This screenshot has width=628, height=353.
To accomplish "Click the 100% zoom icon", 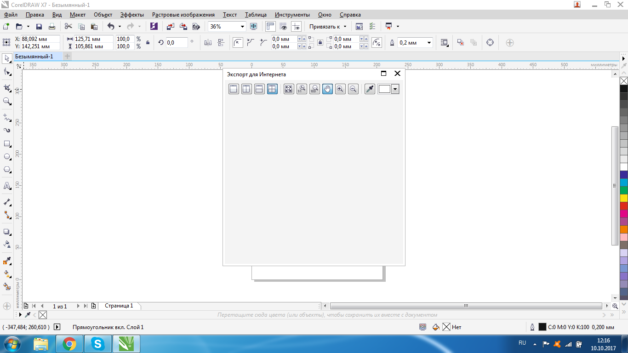I will coord(314,89).
